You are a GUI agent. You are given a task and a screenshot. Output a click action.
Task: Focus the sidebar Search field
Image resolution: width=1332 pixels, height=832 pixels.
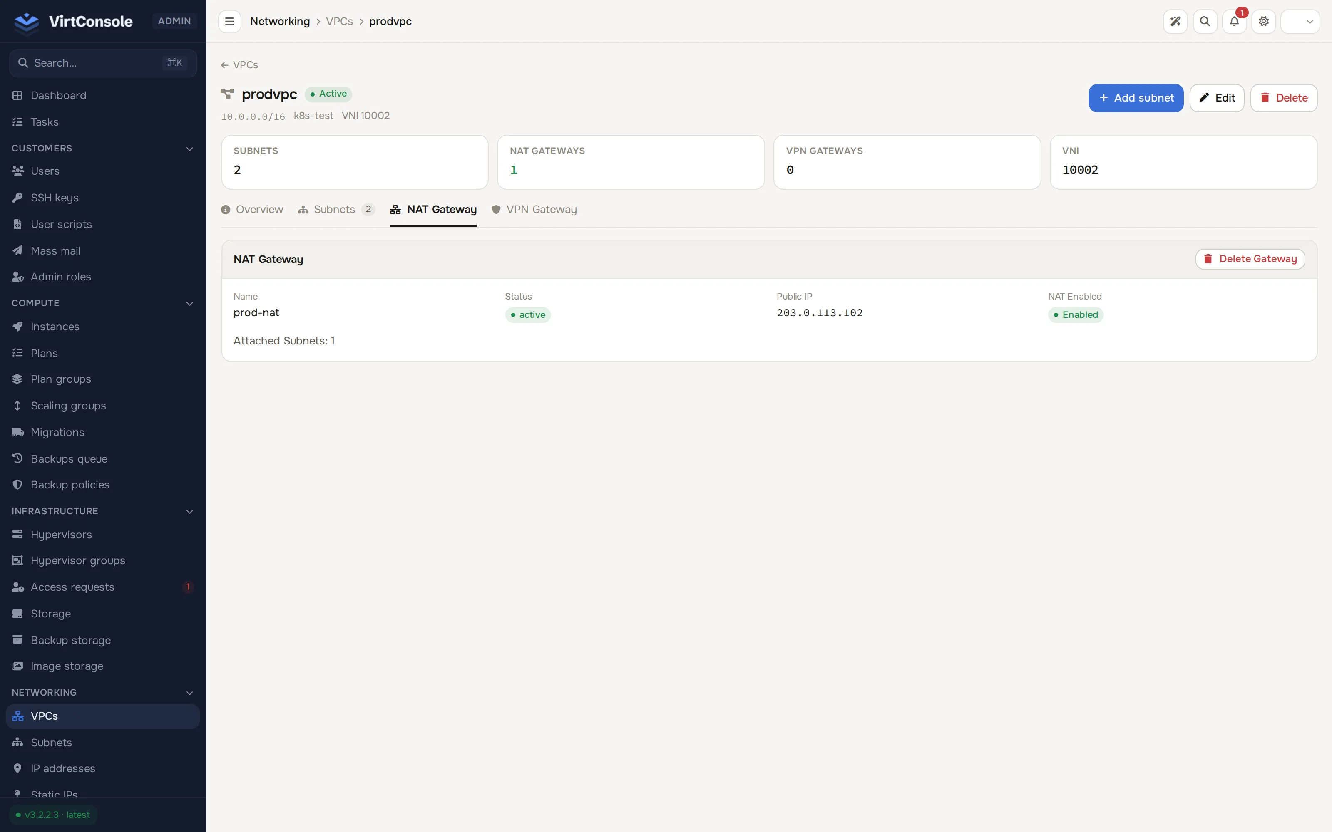[x=103, y=63]
